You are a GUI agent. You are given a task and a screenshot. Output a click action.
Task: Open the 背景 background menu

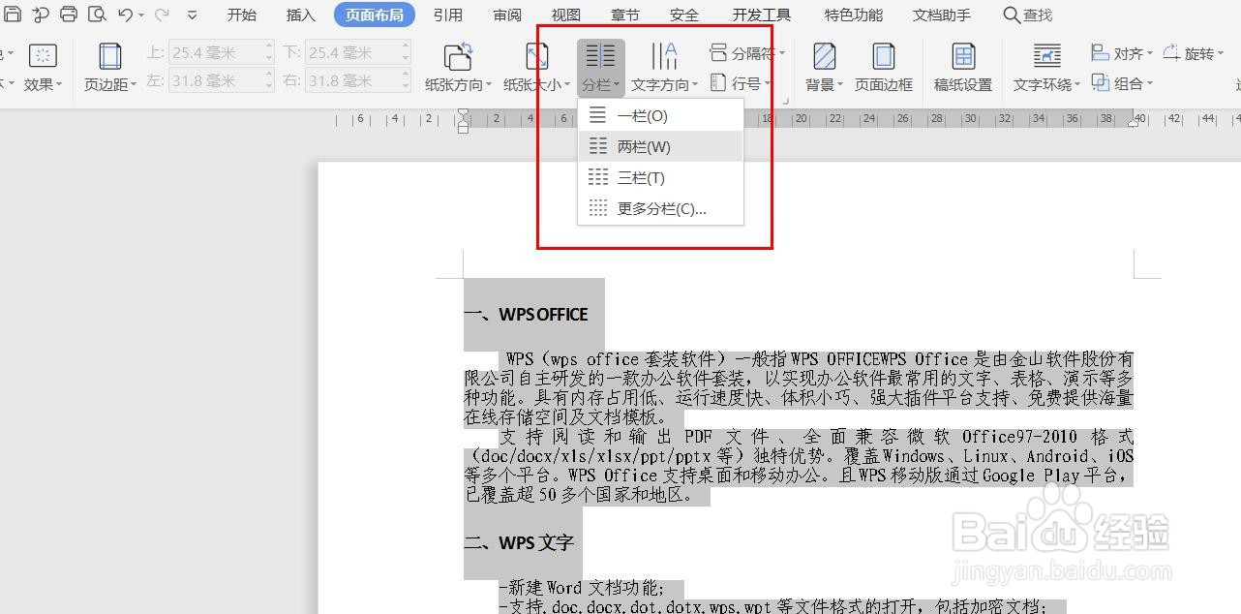[x=825, y=67]
